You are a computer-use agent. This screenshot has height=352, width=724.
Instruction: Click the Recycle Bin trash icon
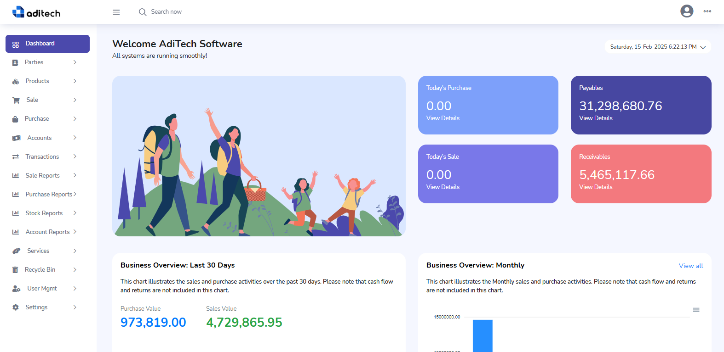[15, 270]
